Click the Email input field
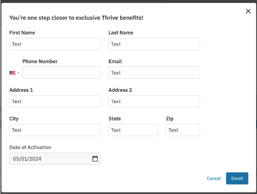This screenshot has height=194, width=257. click(154, 73)
